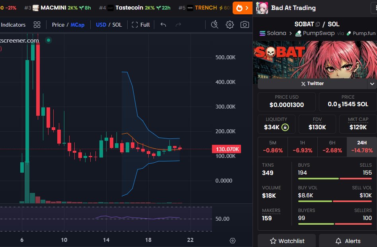Click the FDV $130K box
Screen dimensions: 377x247
[317, 124]
